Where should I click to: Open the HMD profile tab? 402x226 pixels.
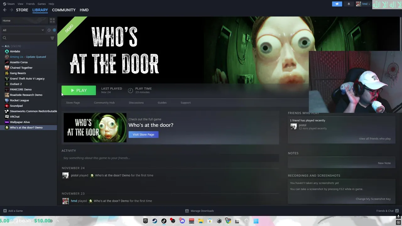click(x=84, y=10)
